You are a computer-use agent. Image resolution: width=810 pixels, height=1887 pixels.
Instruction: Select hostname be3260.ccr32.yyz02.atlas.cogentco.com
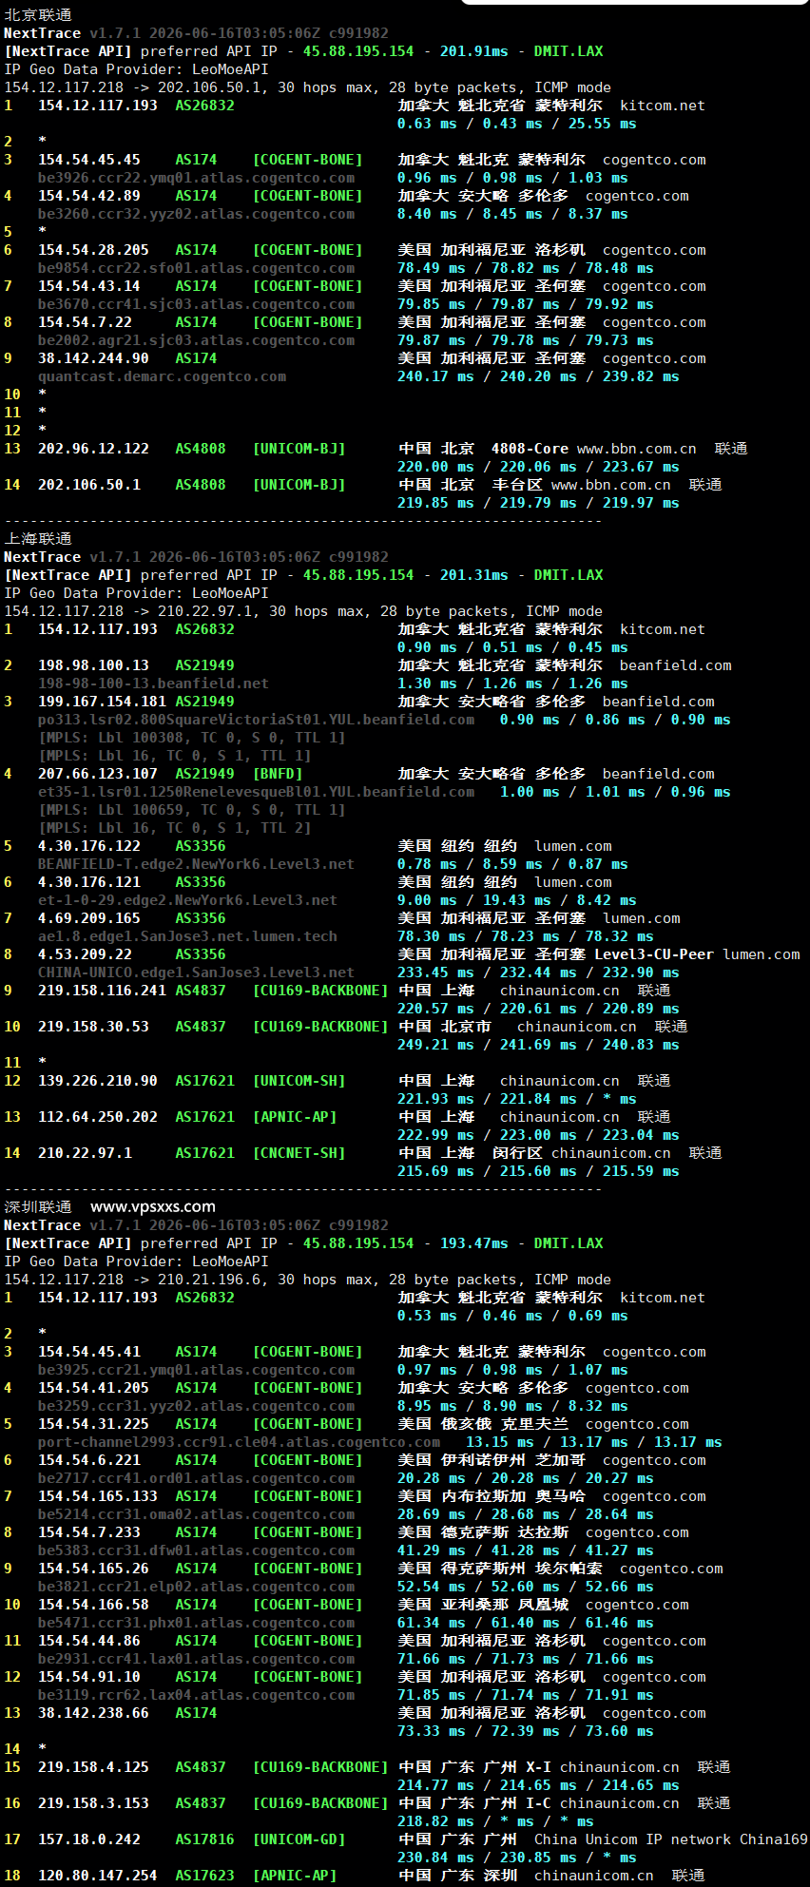(x=197, y=214)
